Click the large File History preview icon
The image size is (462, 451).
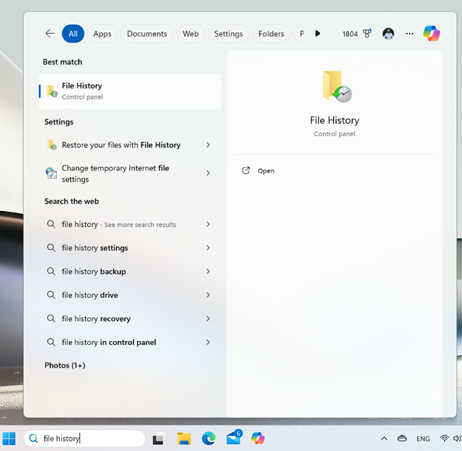tap(337, 86)
